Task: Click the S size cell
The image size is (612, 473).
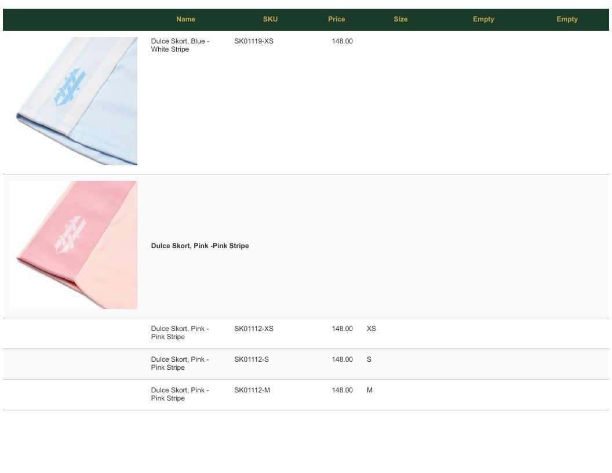Action: [369, 359]
